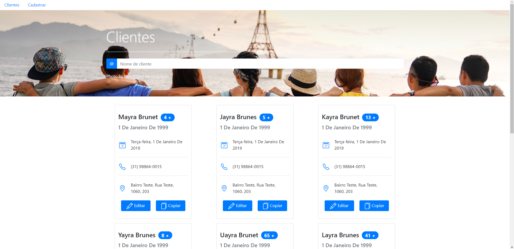The width and height of the screenshot is (514, 249).
Task: Click phone icon in Mayra Brunet card
Action: [x=122, y=167]
